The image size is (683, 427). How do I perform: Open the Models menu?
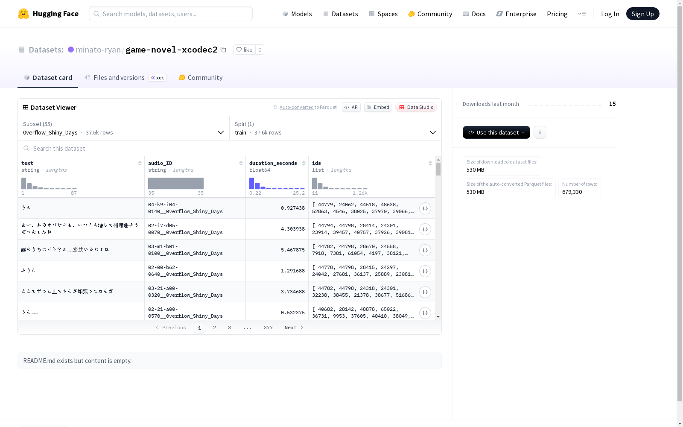[x=297, y=14]
